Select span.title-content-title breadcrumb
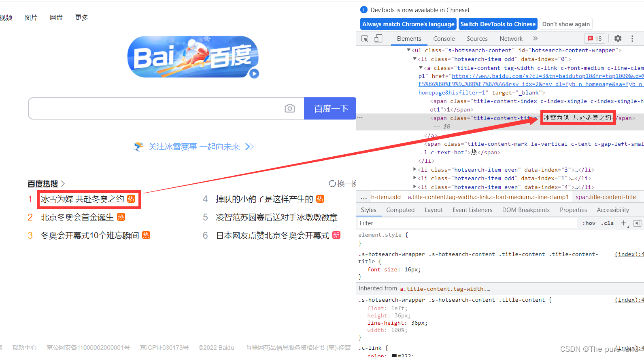 point(606,197)
